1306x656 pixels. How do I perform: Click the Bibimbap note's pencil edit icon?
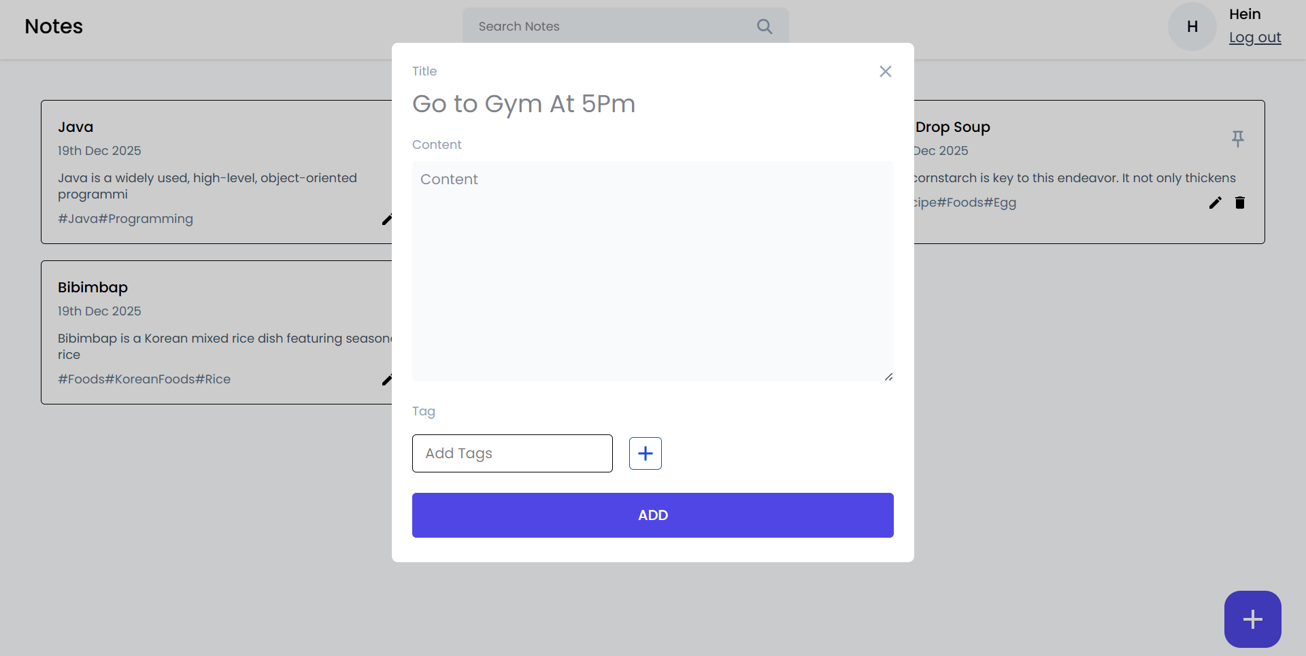click(387, 380)
